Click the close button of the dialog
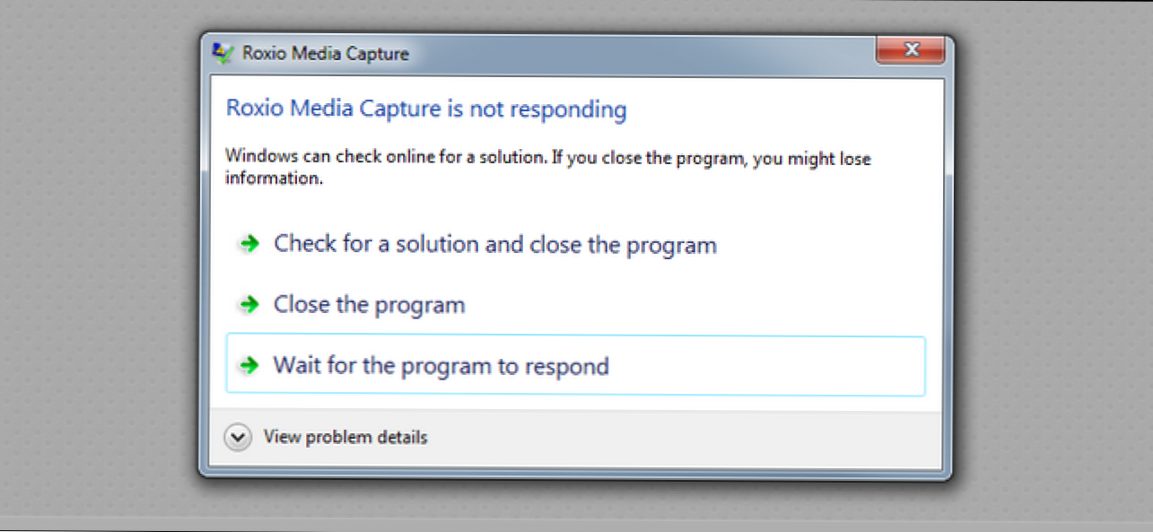This screenshot has height=532, width=1153. point(911,50)
